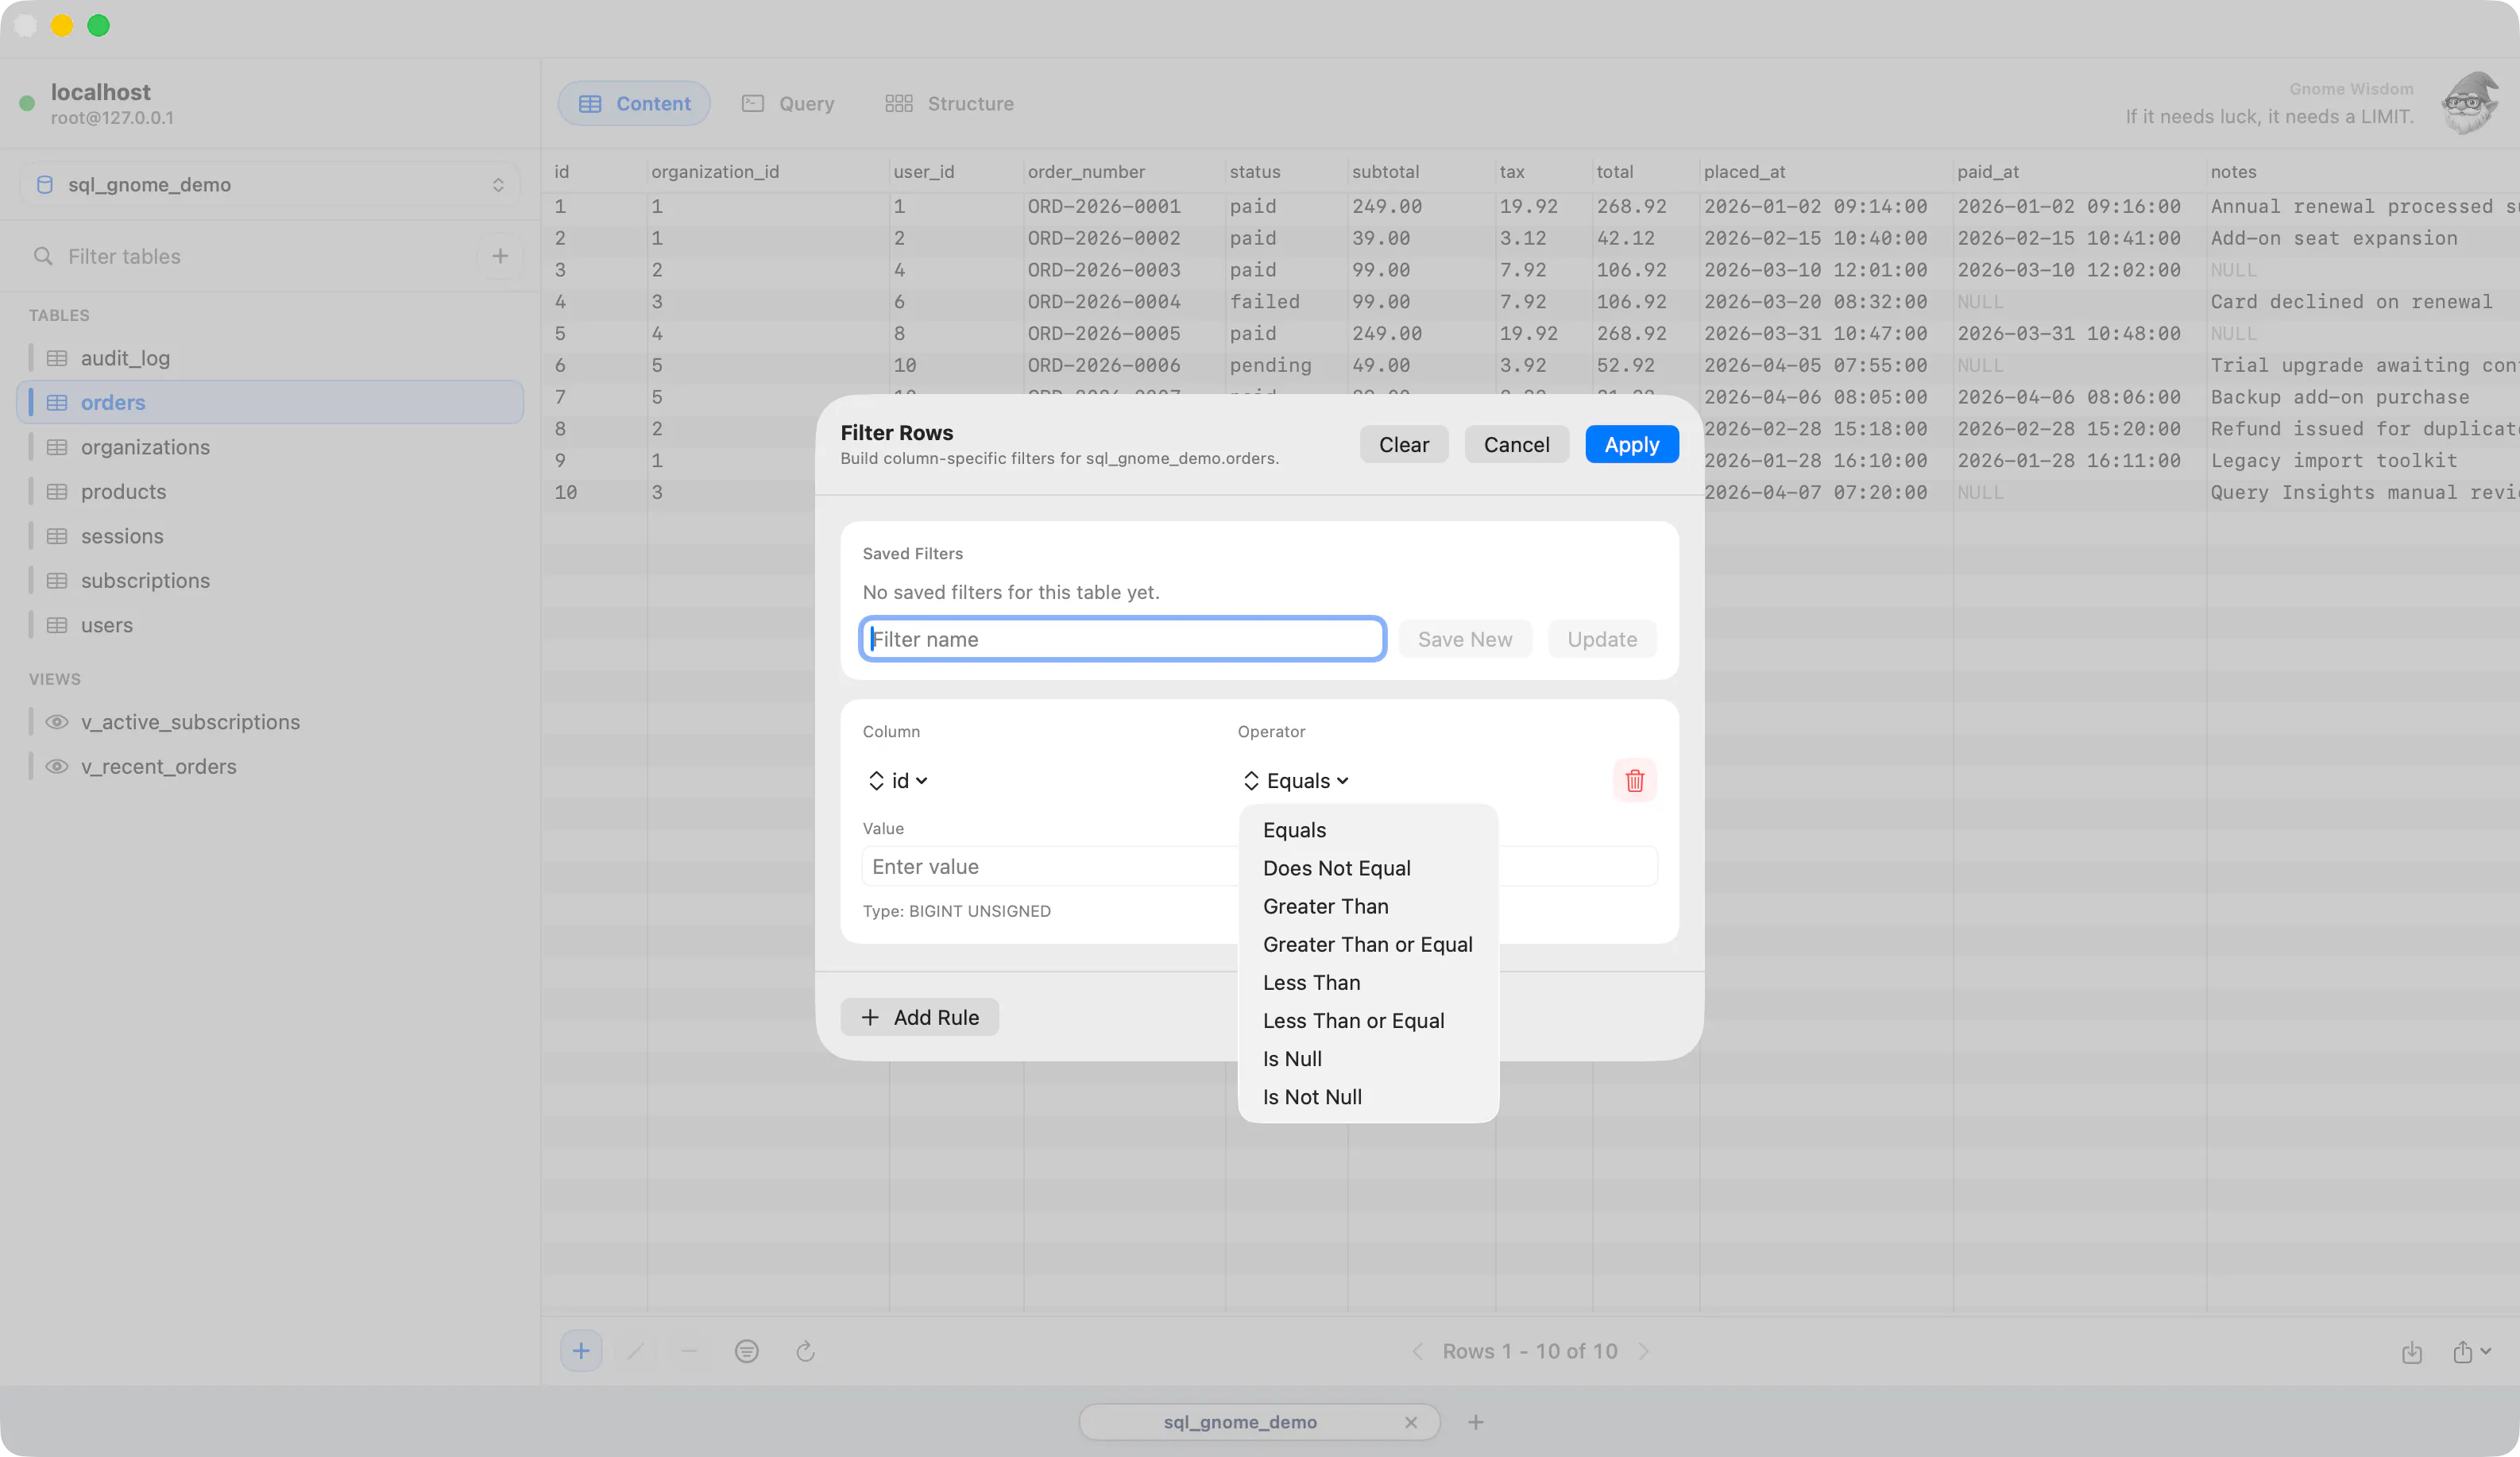2520x1457 pixels.
Task: Switch to the Structure tab
Action: click(949, 103)
